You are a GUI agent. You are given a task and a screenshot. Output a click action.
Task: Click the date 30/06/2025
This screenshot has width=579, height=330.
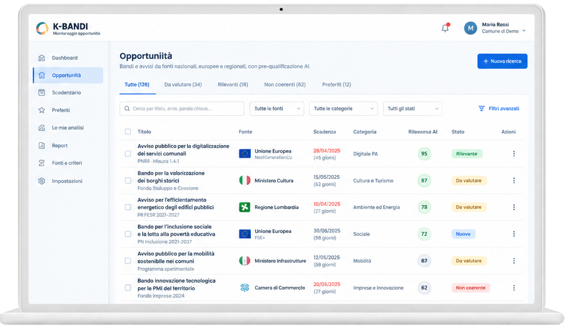pyautogui.click(x=327, y=231)
